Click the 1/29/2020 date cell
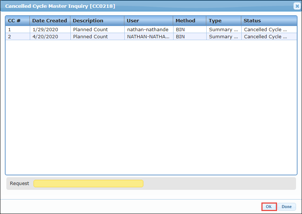 (45, 29)
